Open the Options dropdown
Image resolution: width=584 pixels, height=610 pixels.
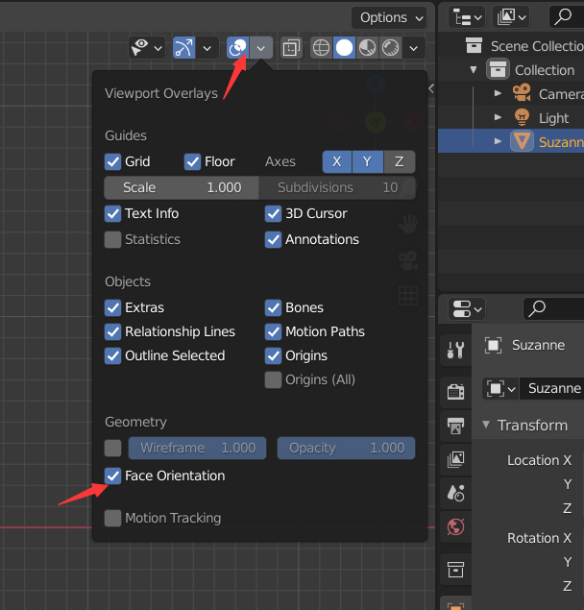389,18
